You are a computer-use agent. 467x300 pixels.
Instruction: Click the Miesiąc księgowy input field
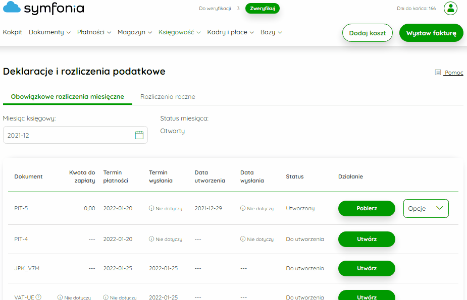click(75, 135)
